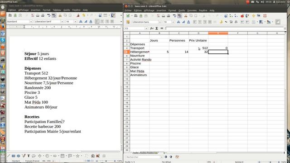Select the Ellipse drawing tool in Writer
Screen dimensions: 290x163
click(x=19, y=156)
